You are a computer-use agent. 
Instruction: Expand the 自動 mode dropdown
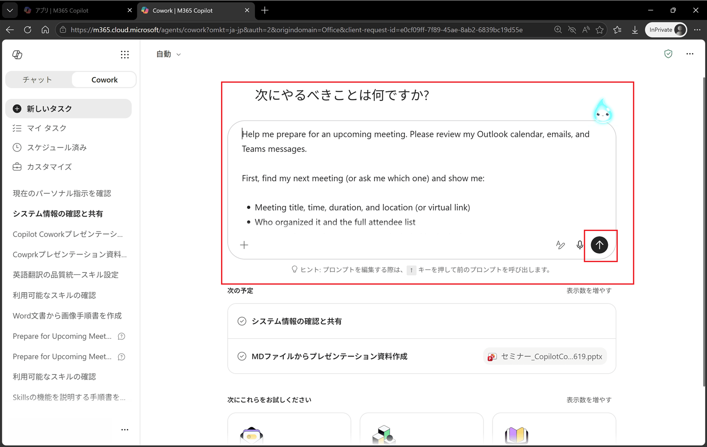169,54
